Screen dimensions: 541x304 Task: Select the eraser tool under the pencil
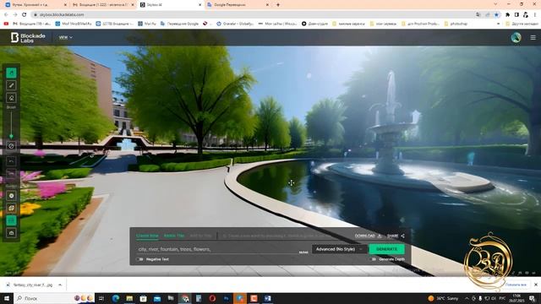coord(11,98)
